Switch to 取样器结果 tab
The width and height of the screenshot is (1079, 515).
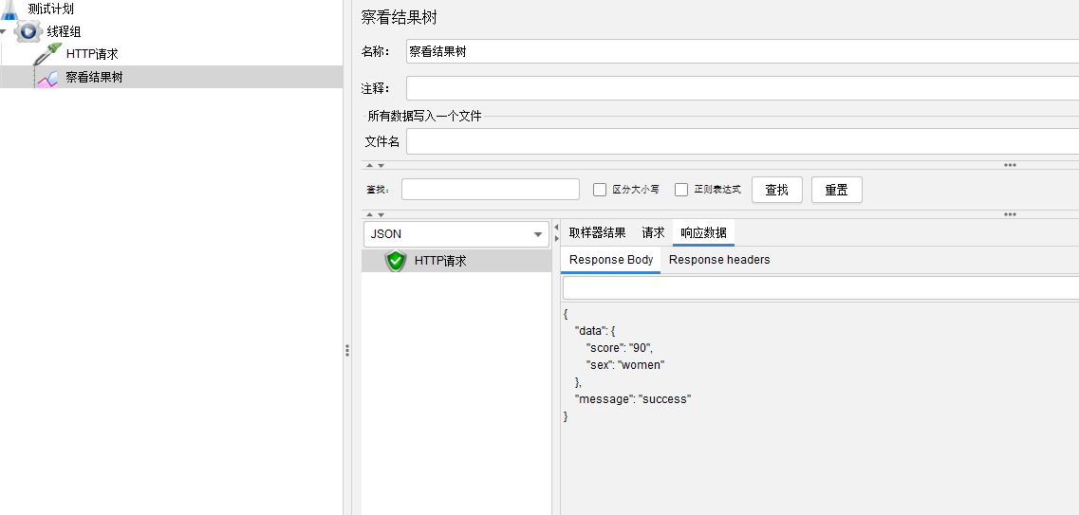(x=597, y=232)
